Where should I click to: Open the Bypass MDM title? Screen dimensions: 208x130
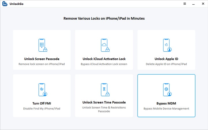[x=166, y=103]
